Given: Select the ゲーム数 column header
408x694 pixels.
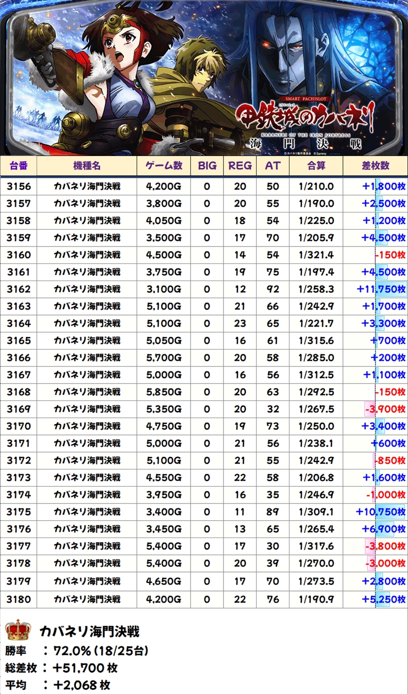Looking at the screenshot, I should click(164, 166).
